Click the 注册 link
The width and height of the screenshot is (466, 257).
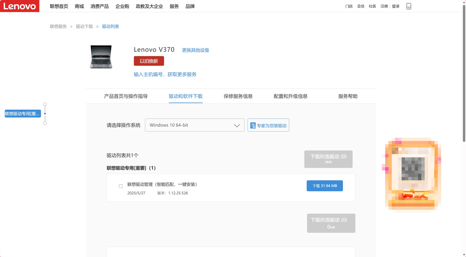coord(384,6)
